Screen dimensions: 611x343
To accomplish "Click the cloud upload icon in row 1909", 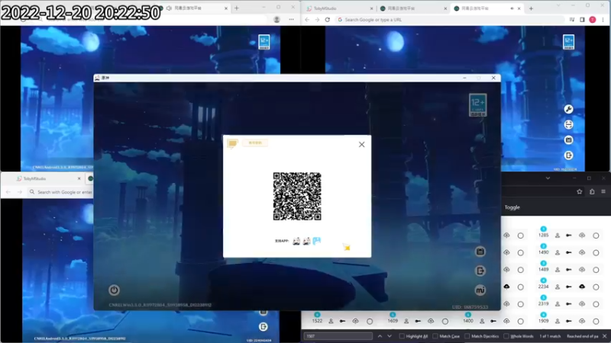I will click(582, 321).
